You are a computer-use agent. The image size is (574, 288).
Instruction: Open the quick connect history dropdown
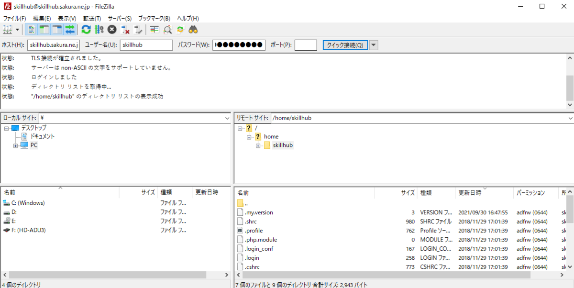point(374,45)
